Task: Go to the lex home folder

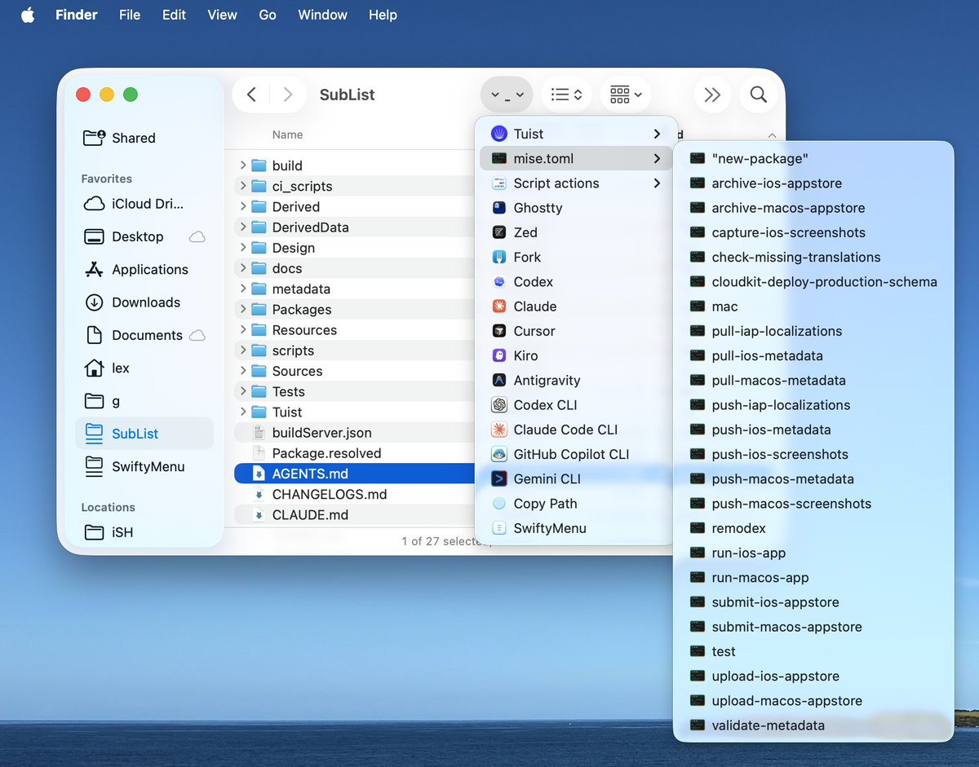Action: 144,368
